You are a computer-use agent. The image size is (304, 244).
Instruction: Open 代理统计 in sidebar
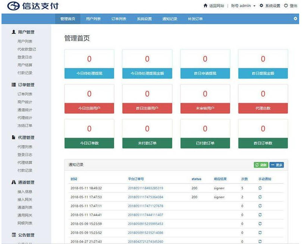tap(25, 118)
